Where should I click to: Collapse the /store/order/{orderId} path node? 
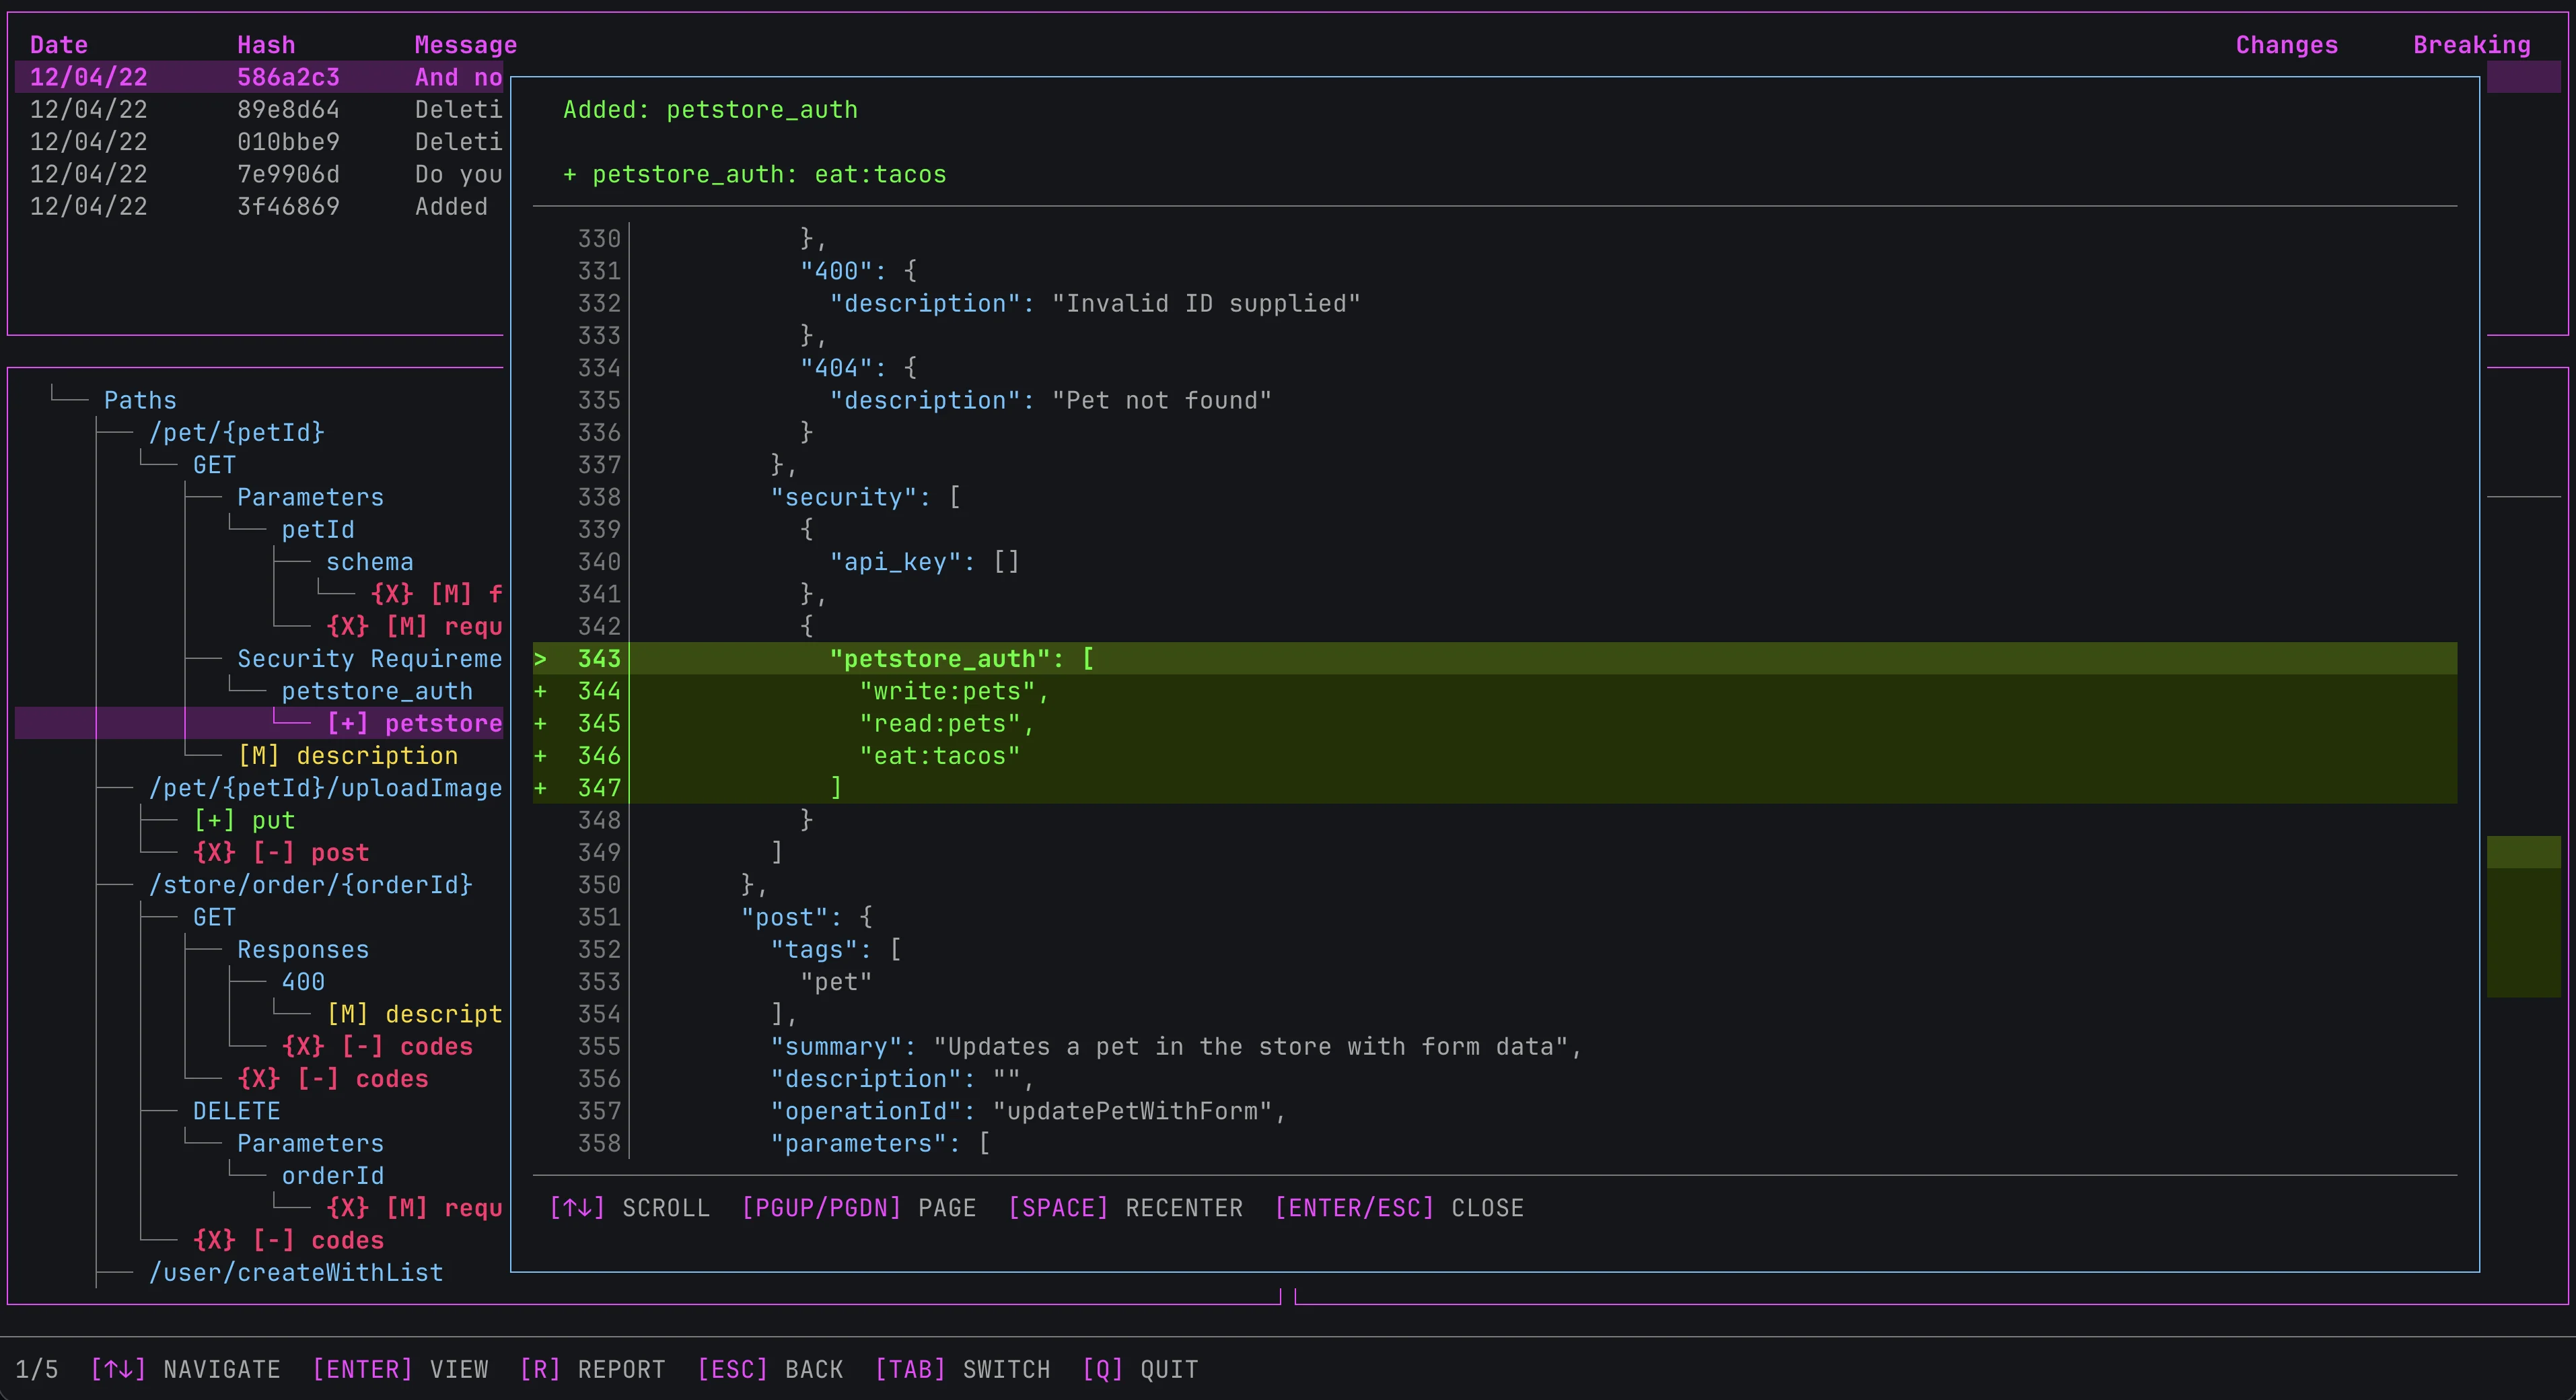(x=310, y=885)
